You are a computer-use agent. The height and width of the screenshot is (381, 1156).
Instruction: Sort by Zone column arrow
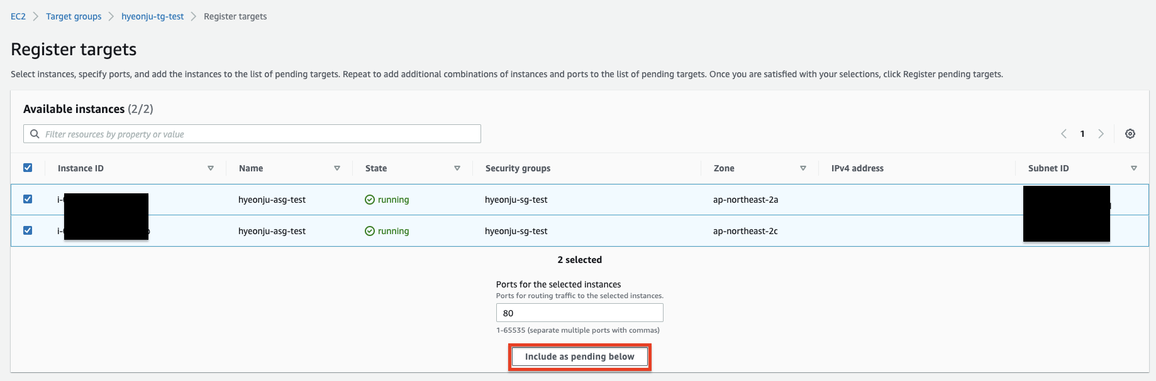pyautogui.click(x=803, y=168)
